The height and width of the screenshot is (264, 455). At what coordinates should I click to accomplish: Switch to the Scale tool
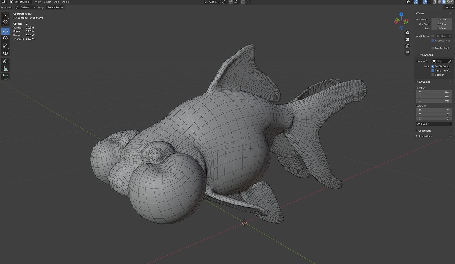5,46
